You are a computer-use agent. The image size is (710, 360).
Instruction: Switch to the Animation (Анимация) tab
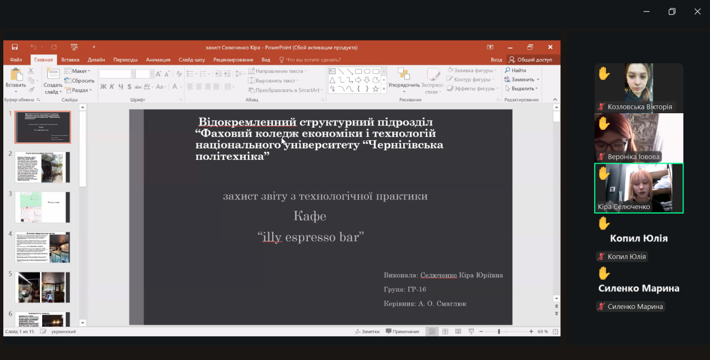coord(158,59)
